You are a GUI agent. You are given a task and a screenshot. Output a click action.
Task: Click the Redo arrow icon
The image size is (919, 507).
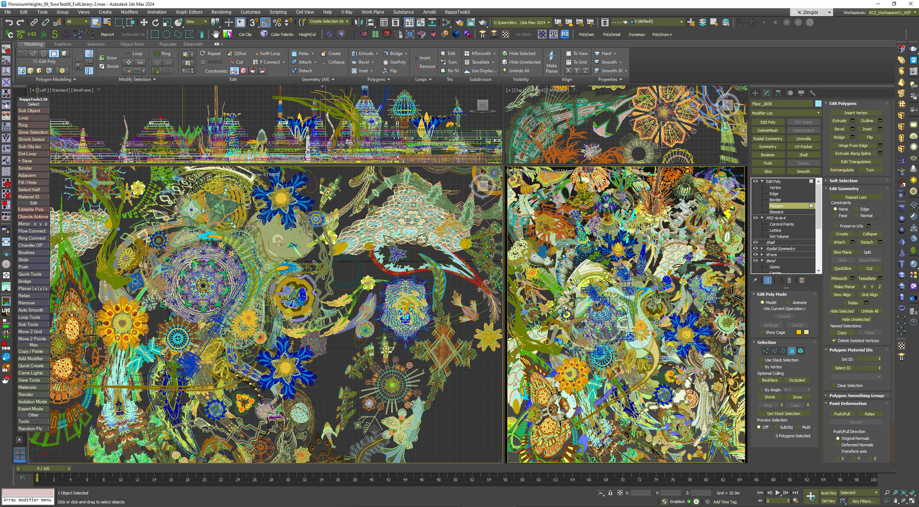pyautogui.click(x=20, y=22)
